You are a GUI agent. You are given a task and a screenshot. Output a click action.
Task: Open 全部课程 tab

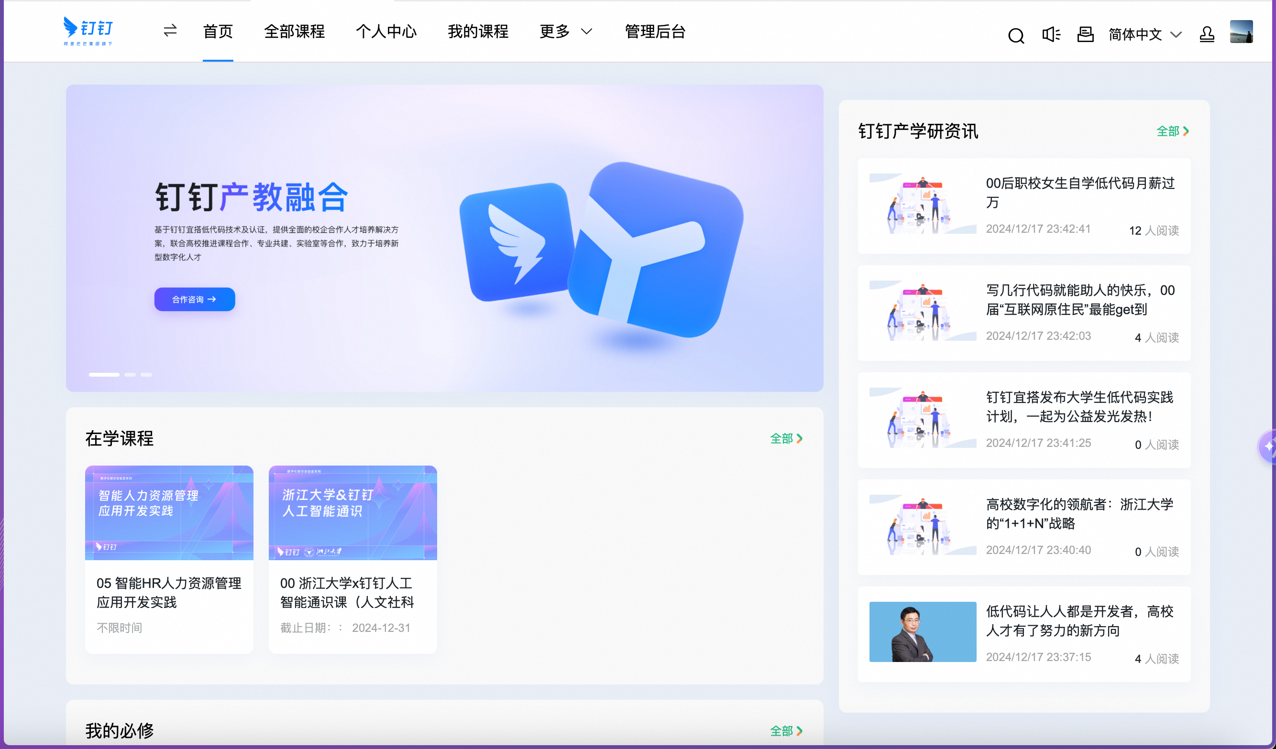tap(294, 32)
